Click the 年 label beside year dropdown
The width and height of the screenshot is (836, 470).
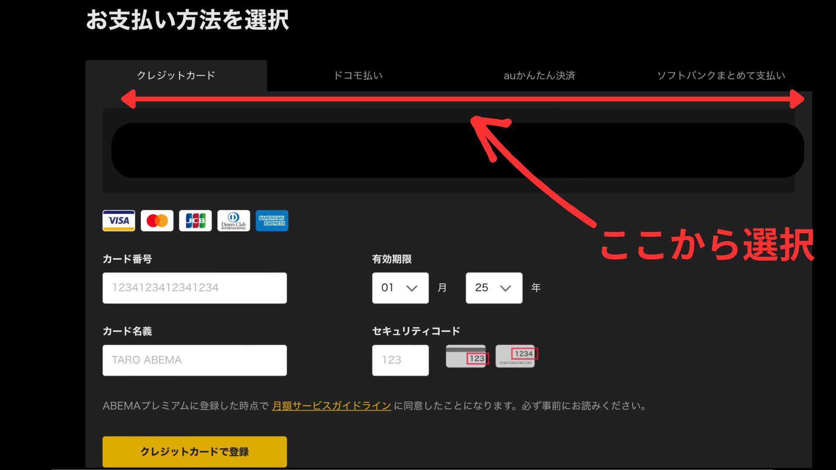click(x=536, y=288)
